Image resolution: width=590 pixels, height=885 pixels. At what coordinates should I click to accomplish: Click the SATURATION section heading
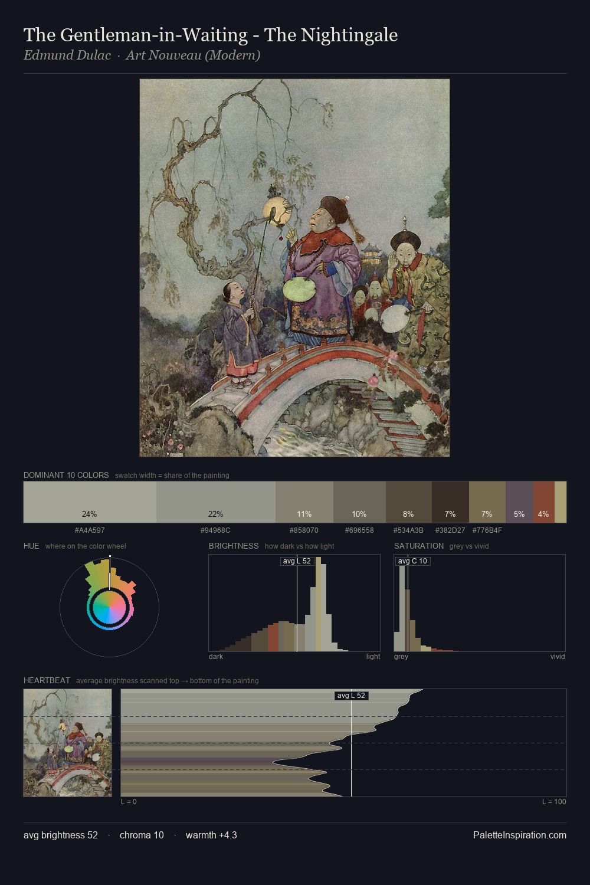tap(419, 546)
